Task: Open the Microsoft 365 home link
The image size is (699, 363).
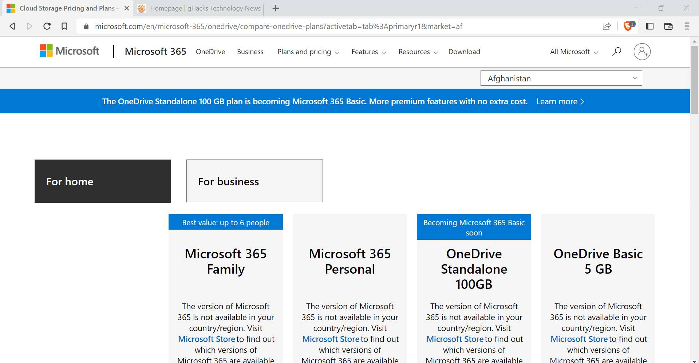Action: click(155, 52)
